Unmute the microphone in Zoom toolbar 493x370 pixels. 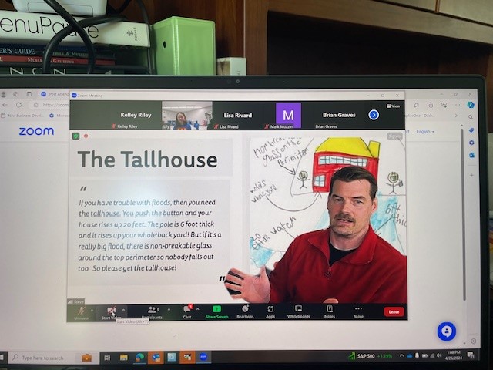(80, 311)
